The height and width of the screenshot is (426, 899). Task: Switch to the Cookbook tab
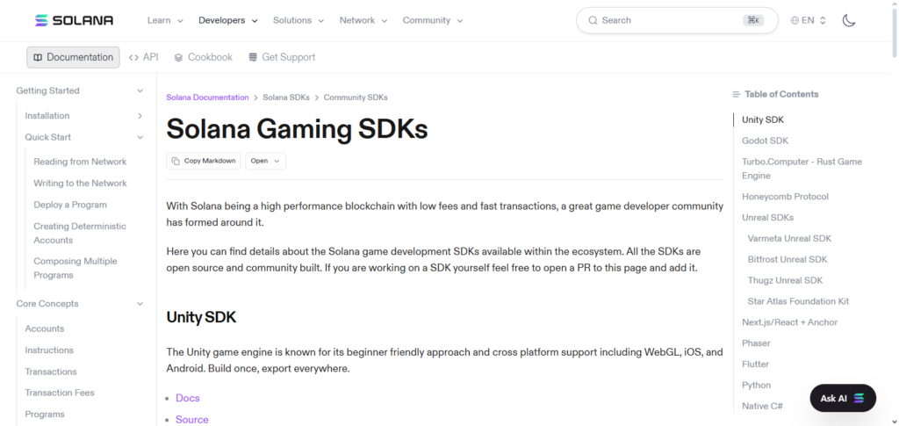203,57
